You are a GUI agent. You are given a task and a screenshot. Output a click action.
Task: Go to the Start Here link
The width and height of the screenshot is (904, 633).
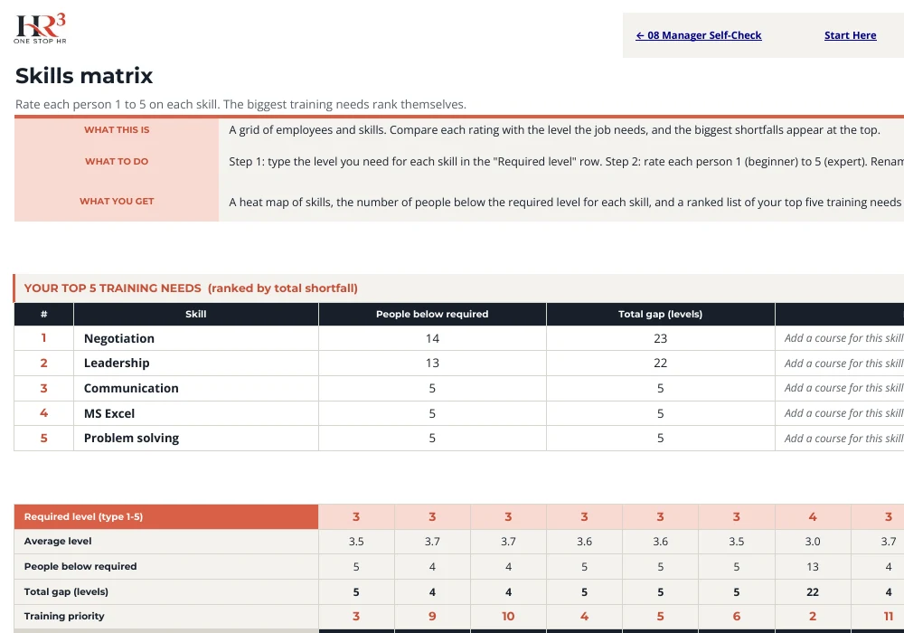point(850,35)
